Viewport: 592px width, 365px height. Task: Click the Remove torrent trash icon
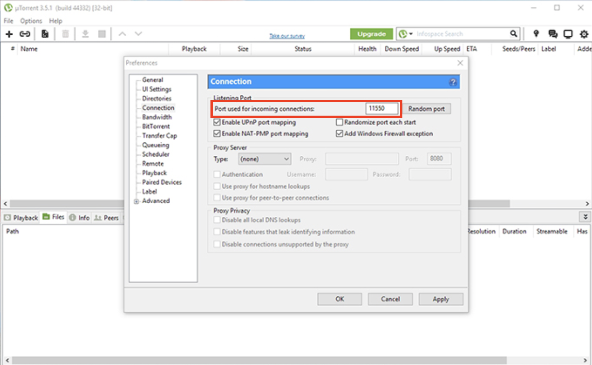coord(66,34)
